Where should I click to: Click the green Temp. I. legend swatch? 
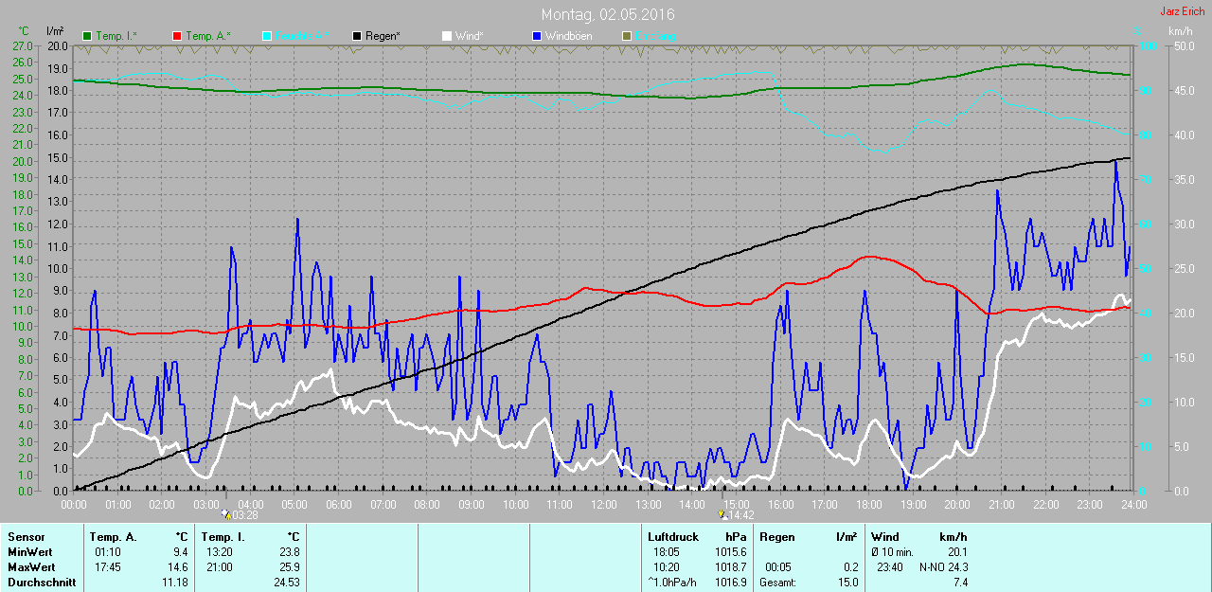tap(88, 36)
